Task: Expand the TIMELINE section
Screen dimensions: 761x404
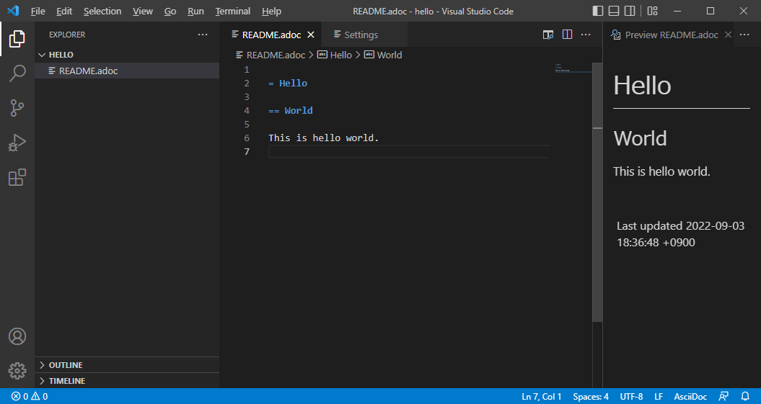Action: (x=128, y=381)
